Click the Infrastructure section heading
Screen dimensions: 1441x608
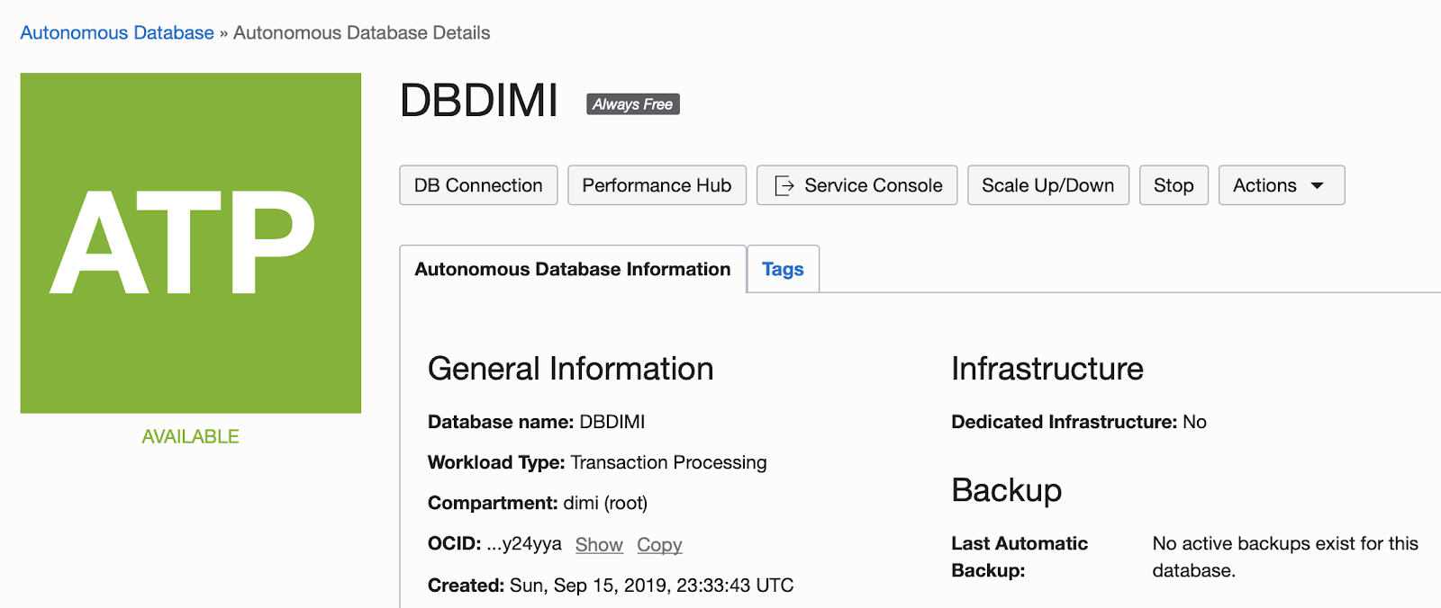tap(1047, 369)
